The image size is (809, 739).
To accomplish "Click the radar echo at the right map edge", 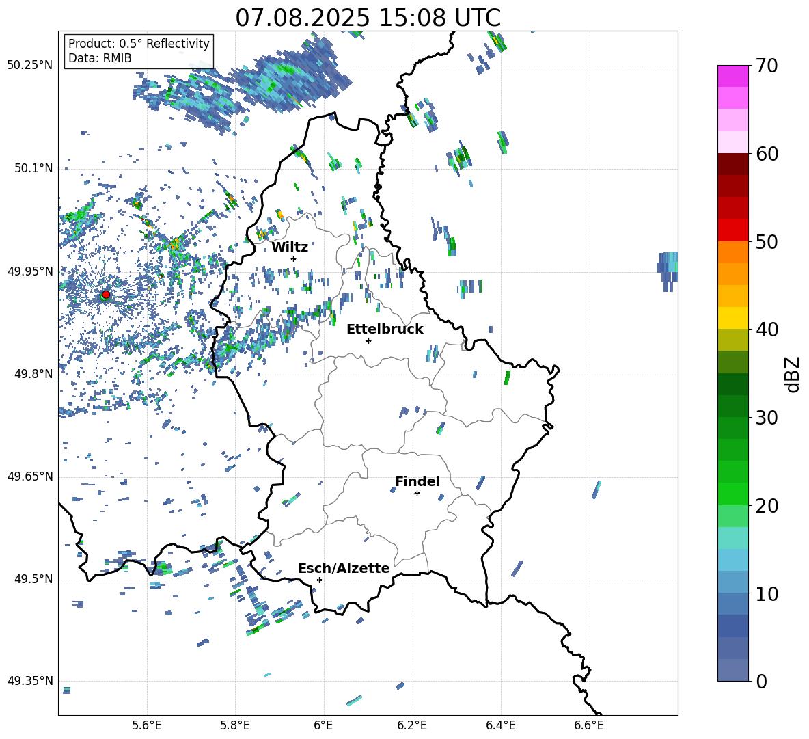I will coord(668,271).
